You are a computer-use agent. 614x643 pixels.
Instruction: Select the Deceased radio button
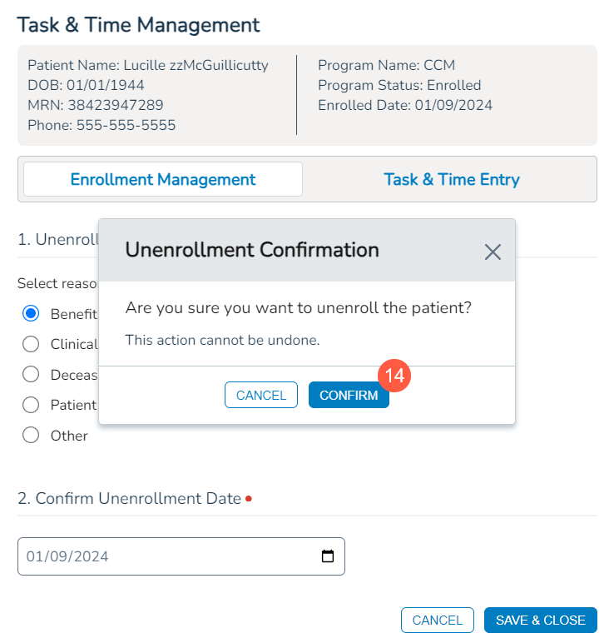(x=31, y=375)
